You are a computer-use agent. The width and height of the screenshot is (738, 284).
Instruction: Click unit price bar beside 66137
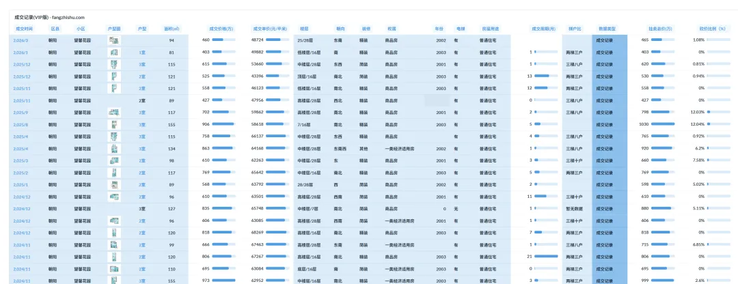point(277,137)
